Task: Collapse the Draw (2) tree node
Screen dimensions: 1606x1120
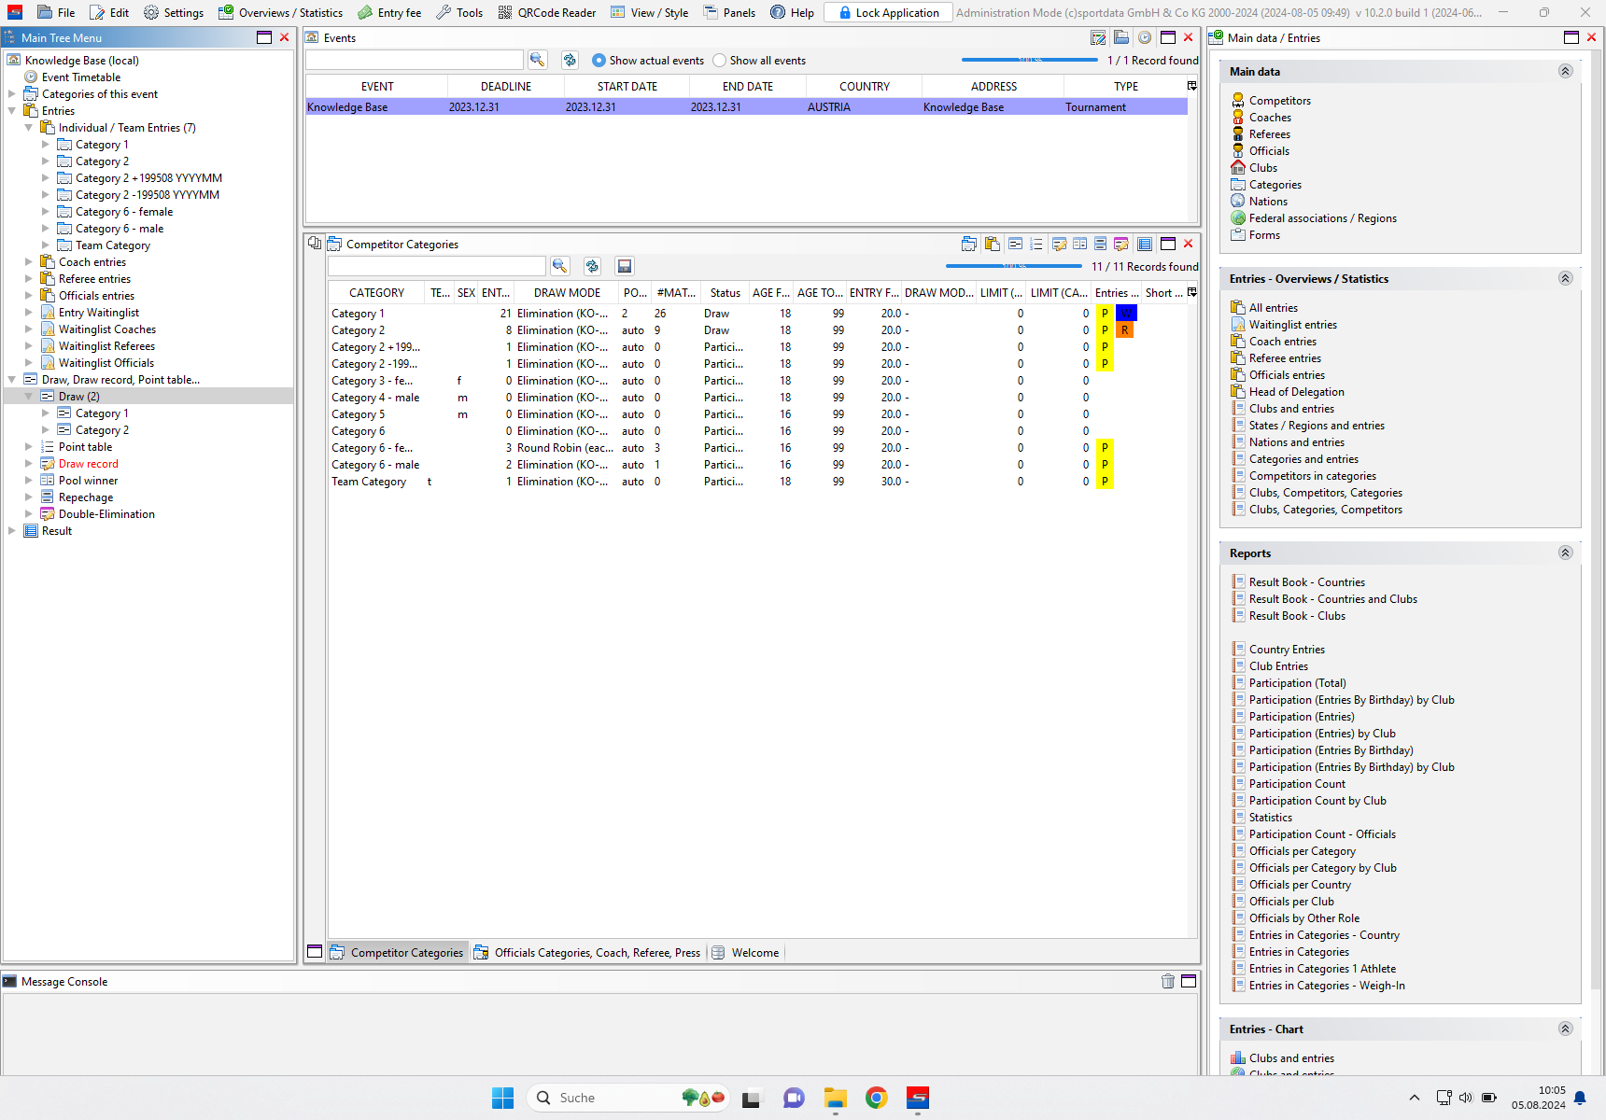Action: 29,396
